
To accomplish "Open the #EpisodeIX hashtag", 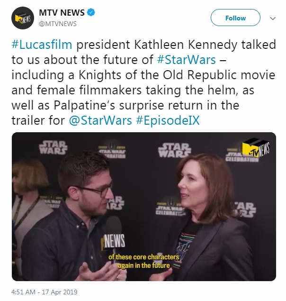I will (168, 120).
